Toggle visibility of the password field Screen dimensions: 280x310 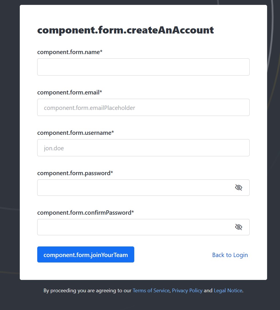tap(238, 187)
